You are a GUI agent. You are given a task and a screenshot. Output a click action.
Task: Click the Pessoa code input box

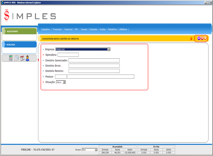tap(61, 76)
